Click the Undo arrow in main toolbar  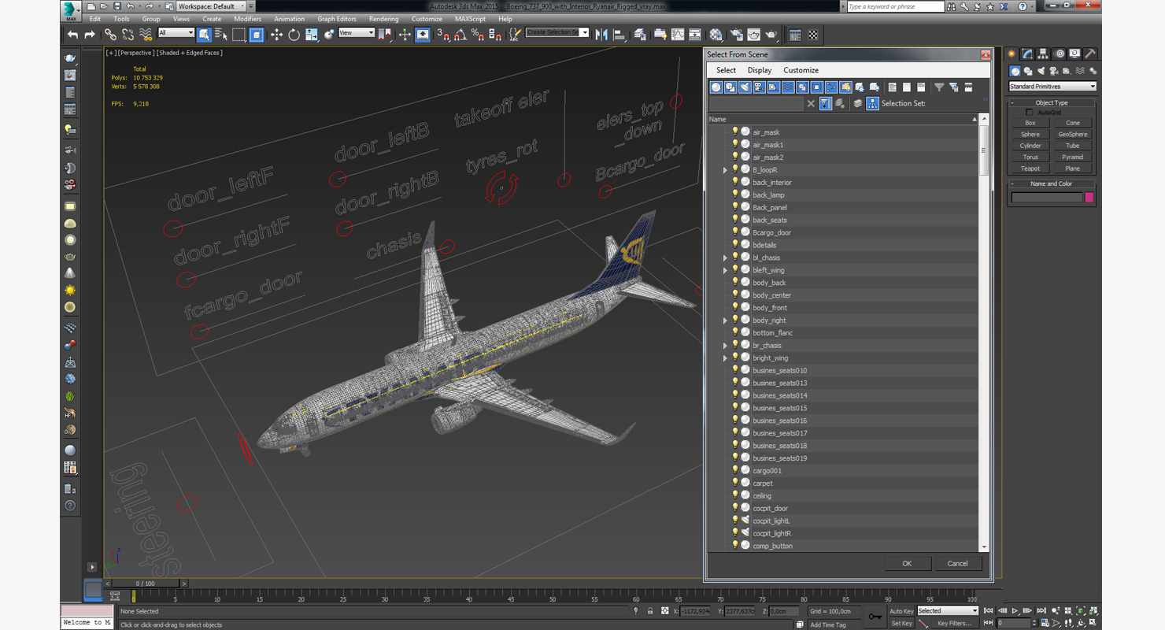[x=72, y=35]
